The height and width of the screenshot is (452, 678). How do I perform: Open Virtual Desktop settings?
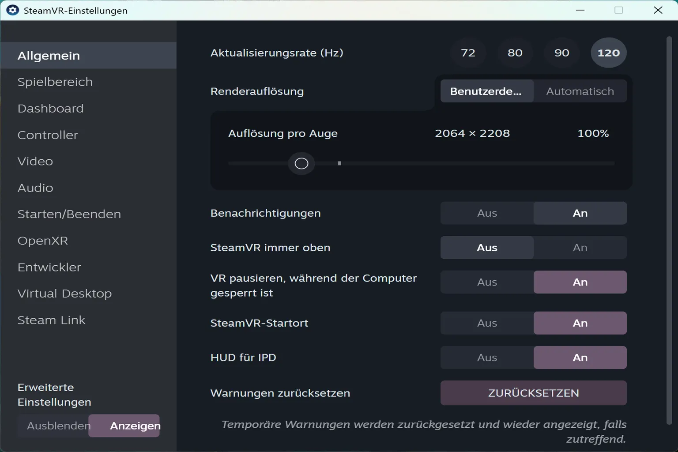88,294
